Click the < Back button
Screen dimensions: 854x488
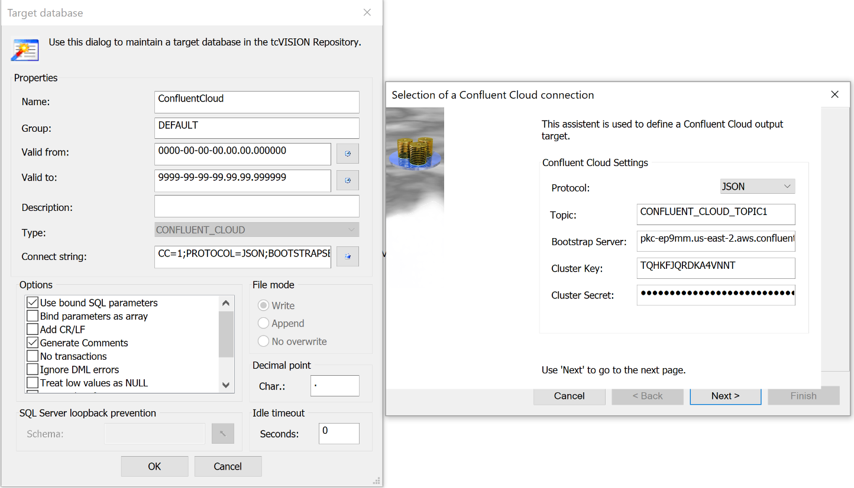648,396
